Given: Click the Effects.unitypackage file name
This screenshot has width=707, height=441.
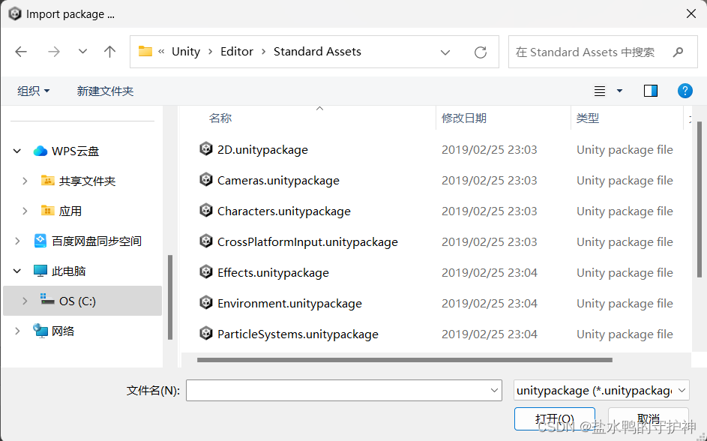Looking at the screenshot, I should (x=273, y=272).
